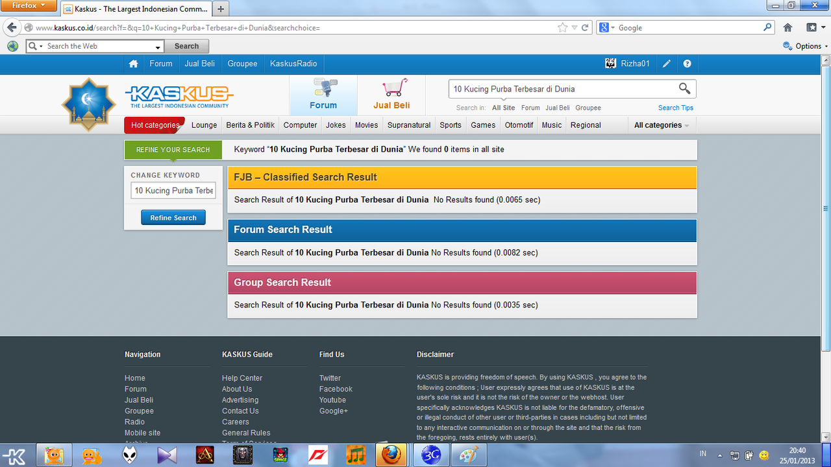Select Groupee search scope
The width and height of the screenshot is (831, 467).
coord(588,108)
